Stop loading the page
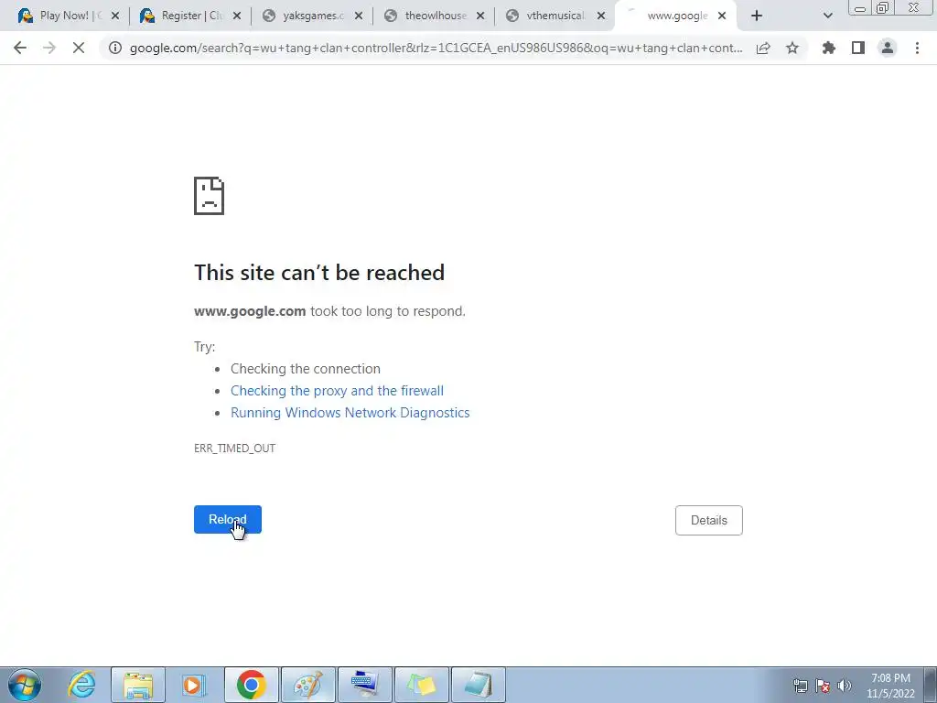This screenshot has height=703, width=937. (x=79, y=48)
